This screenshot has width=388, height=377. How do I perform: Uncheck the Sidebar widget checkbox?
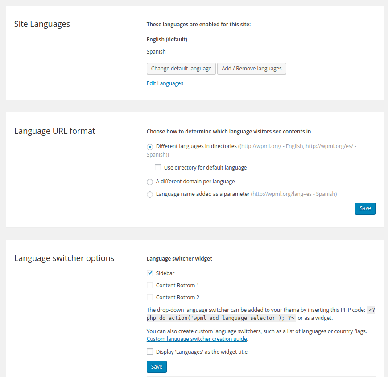(150, 273)
